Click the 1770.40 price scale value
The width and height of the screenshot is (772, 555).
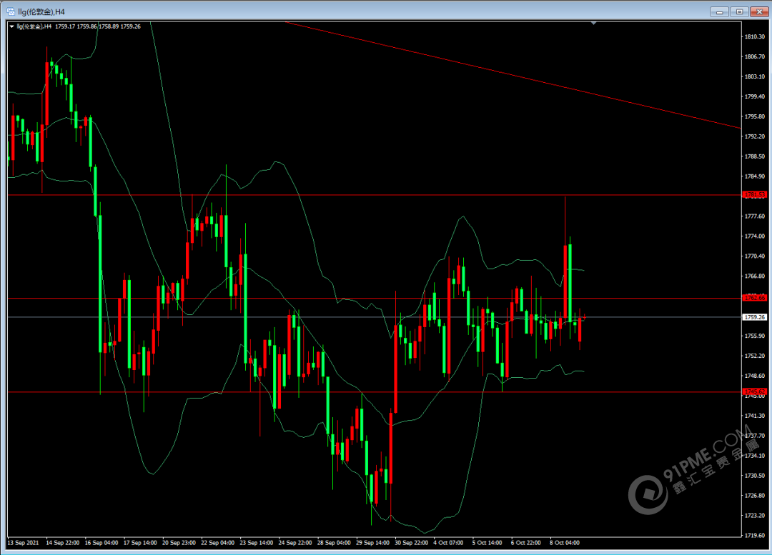pos(755,256)
